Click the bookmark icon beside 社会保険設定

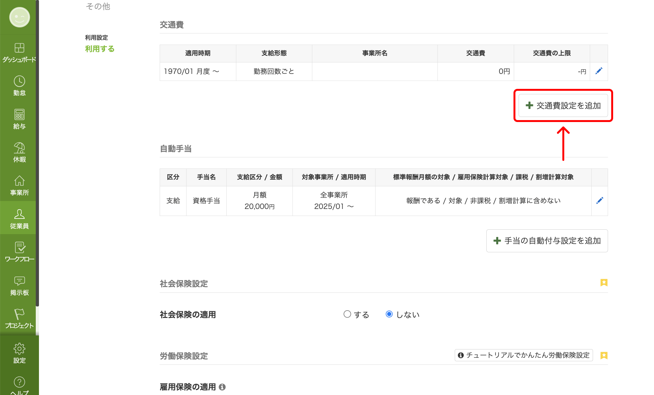coord(604,283)
